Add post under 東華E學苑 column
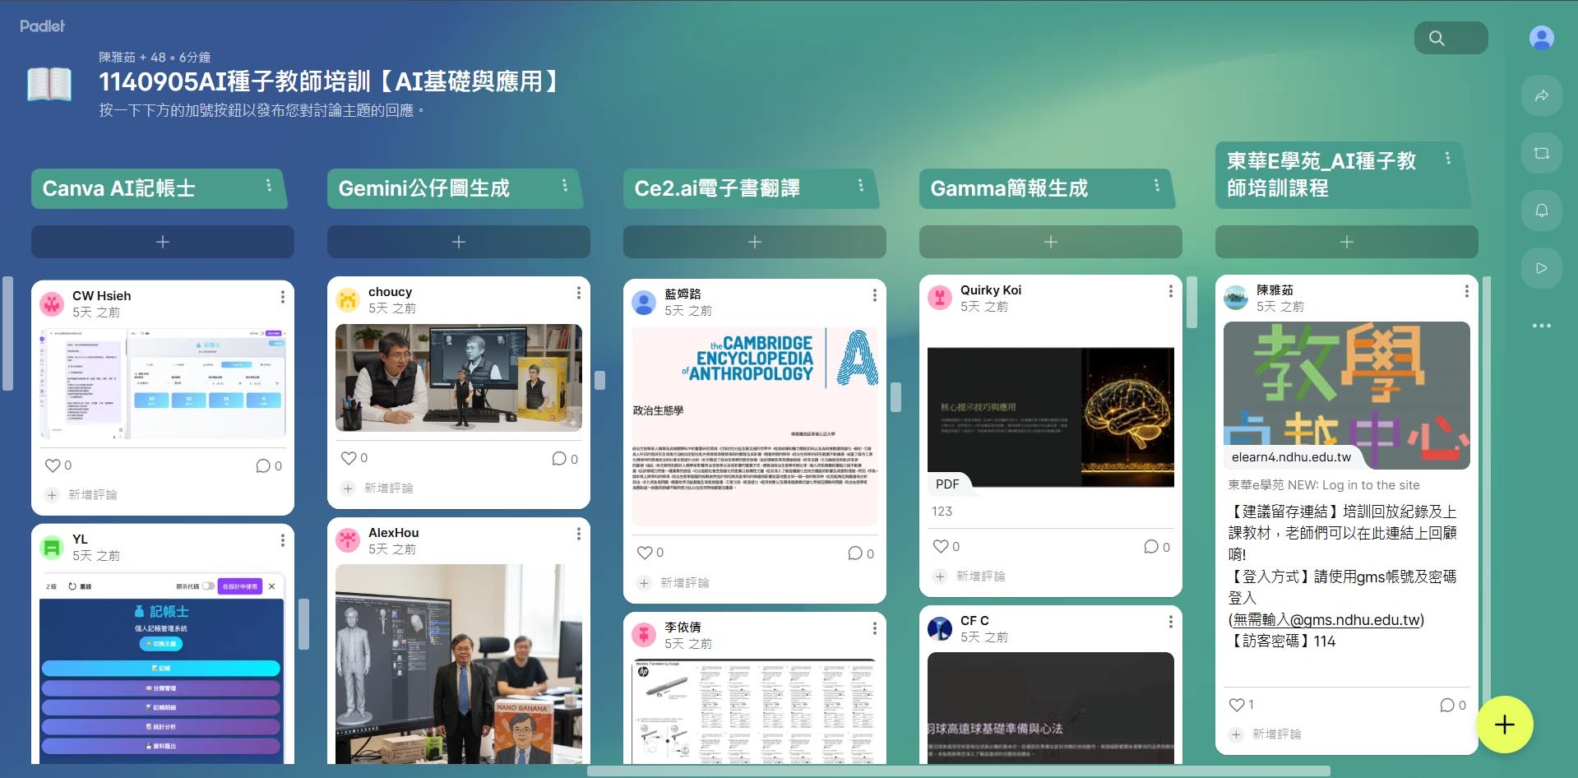 [1347, 242]
